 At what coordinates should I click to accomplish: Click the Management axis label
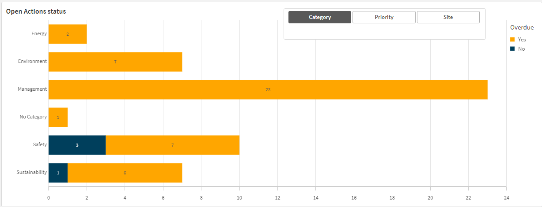(x=32, y=89)
